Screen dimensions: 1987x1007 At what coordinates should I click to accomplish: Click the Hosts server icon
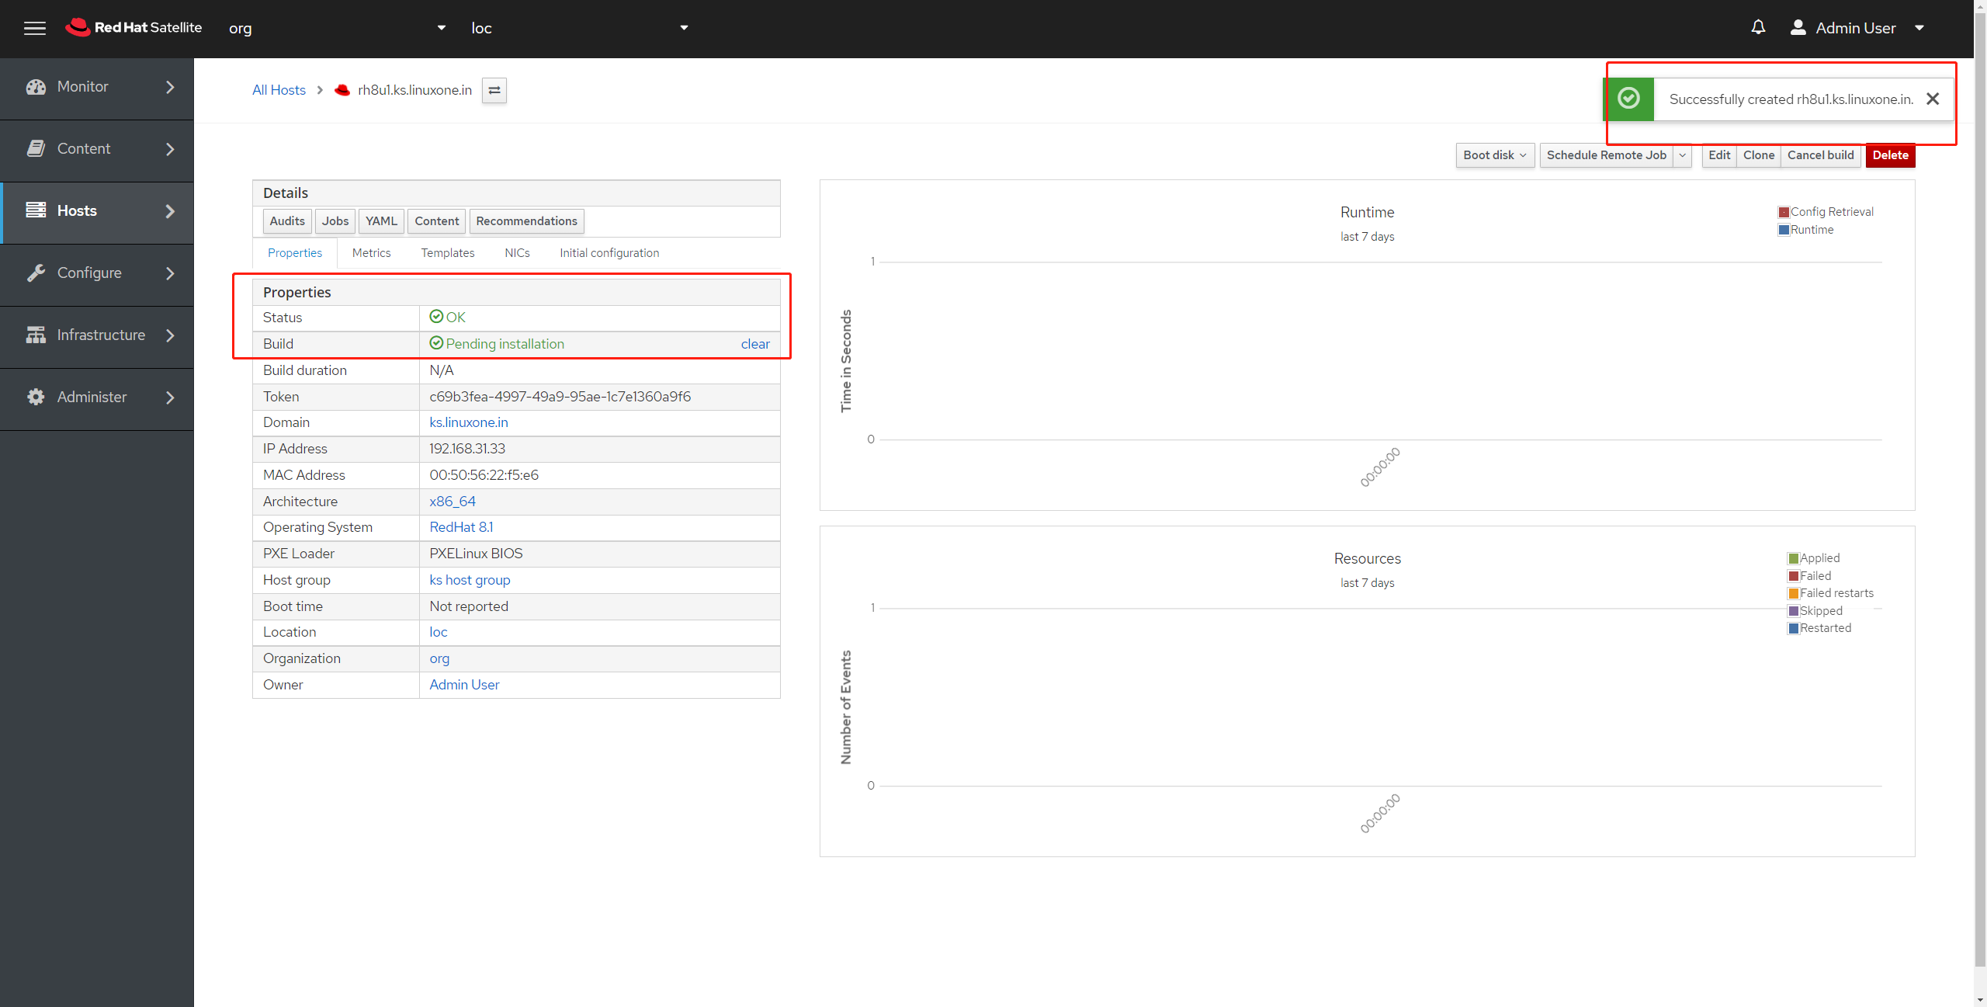[x=36, y=210]
